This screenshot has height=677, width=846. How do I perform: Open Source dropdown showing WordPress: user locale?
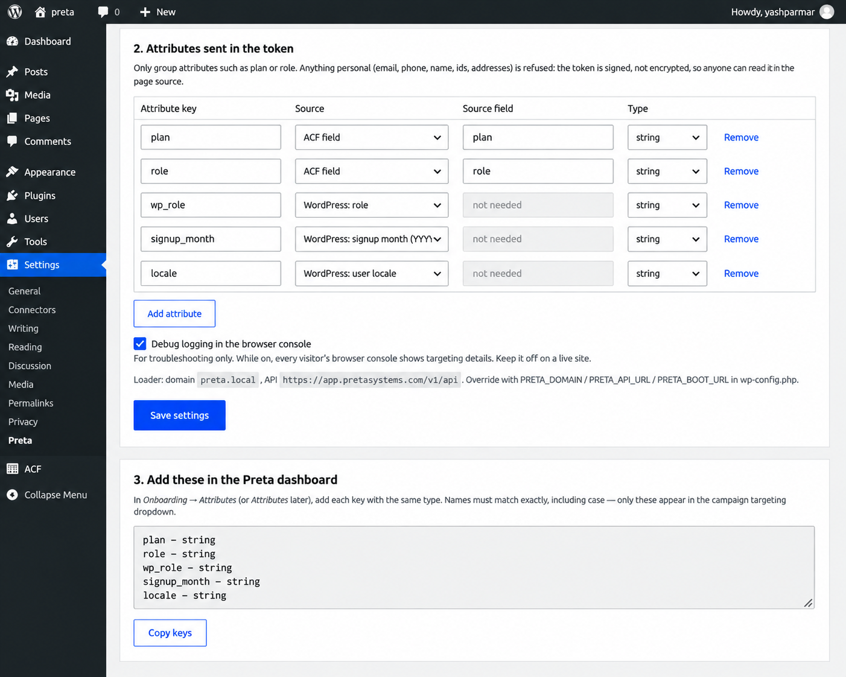372,273
